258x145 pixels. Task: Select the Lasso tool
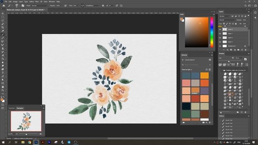click(x=3, y=21)
